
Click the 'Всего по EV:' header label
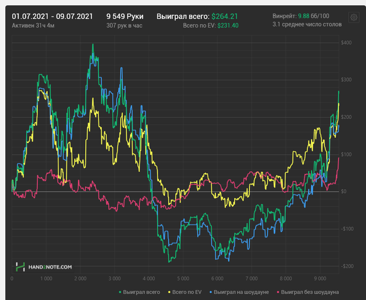[x=199, y=26]
